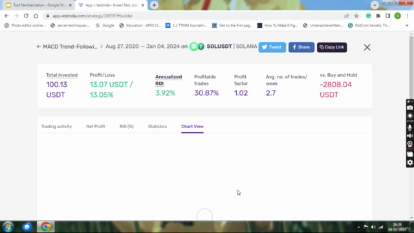Open the Statistics tab
This screenshot has width=414, height=233.
point(157,127)
